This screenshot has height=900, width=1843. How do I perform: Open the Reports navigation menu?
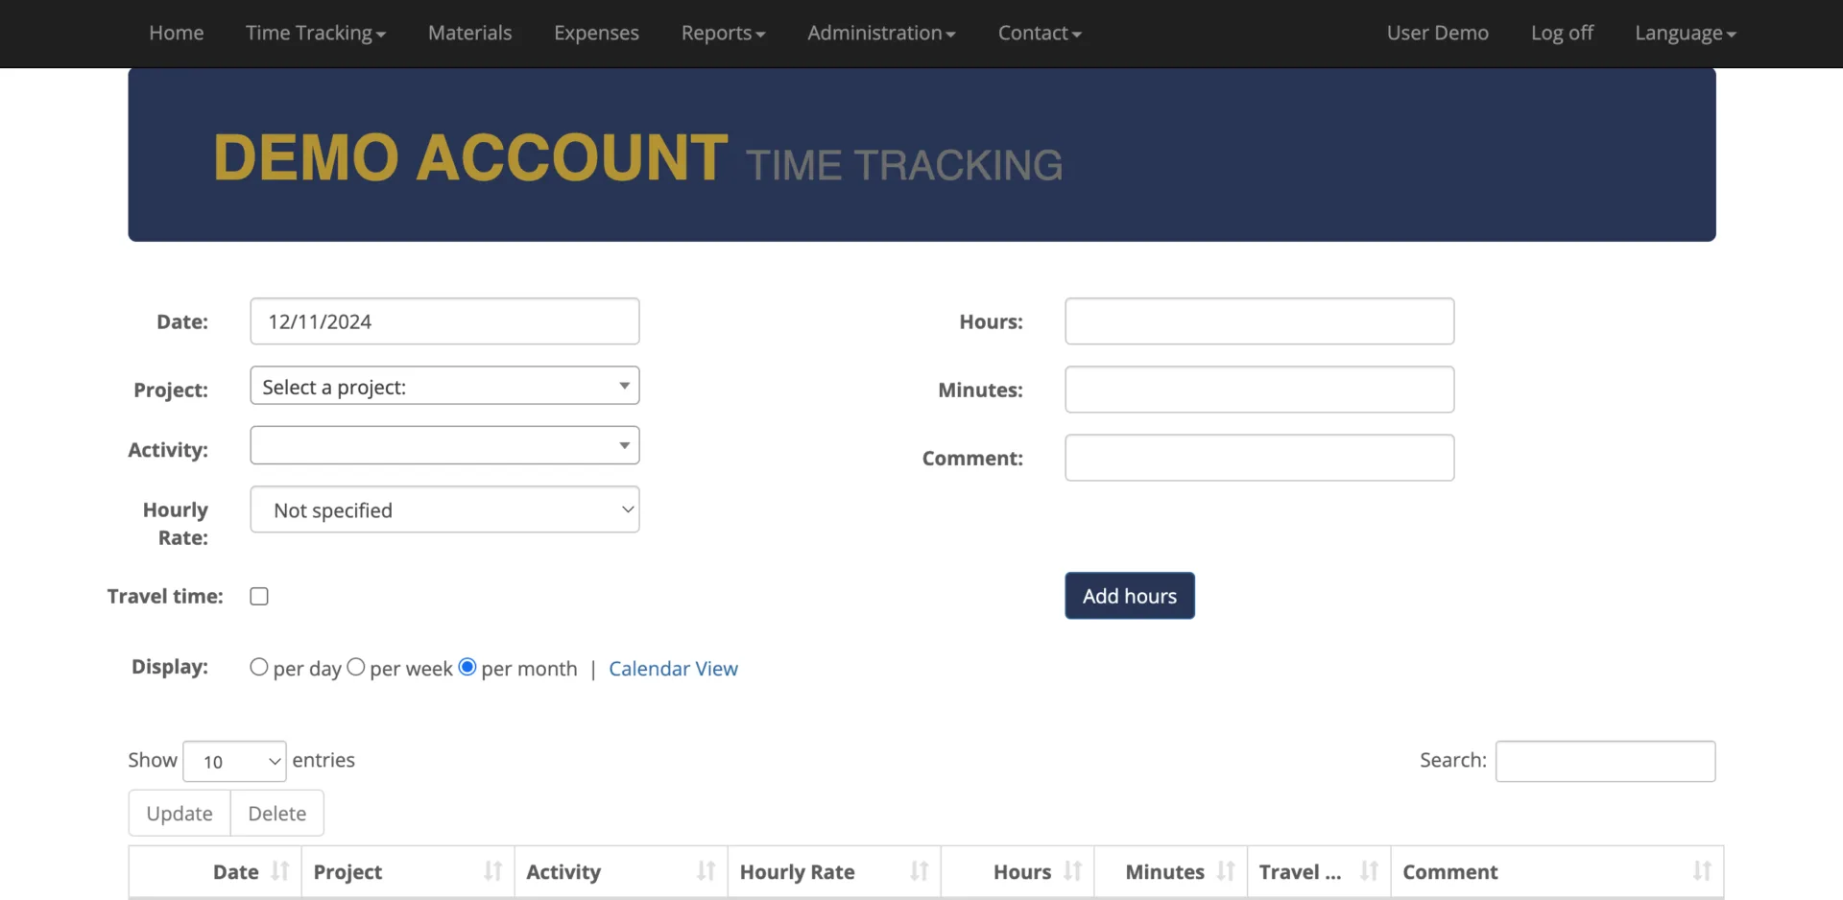pos(723,34)
